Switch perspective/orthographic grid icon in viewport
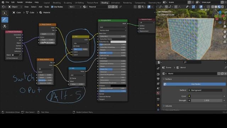 pos(225,42)
